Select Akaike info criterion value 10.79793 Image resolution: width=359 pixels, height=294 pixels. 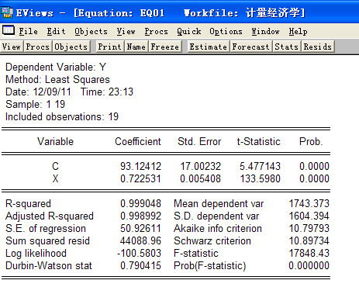coord(309,228)
